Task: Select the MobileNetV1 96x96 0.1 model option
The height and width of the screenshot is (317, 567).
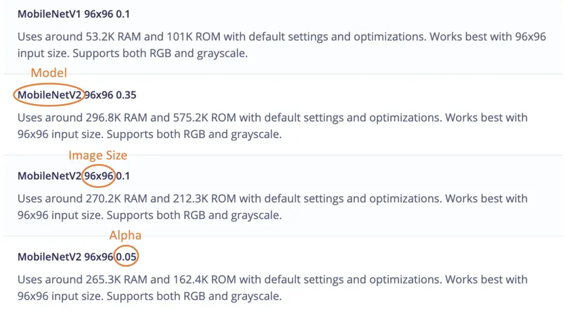Action: [x=74, y=14]
